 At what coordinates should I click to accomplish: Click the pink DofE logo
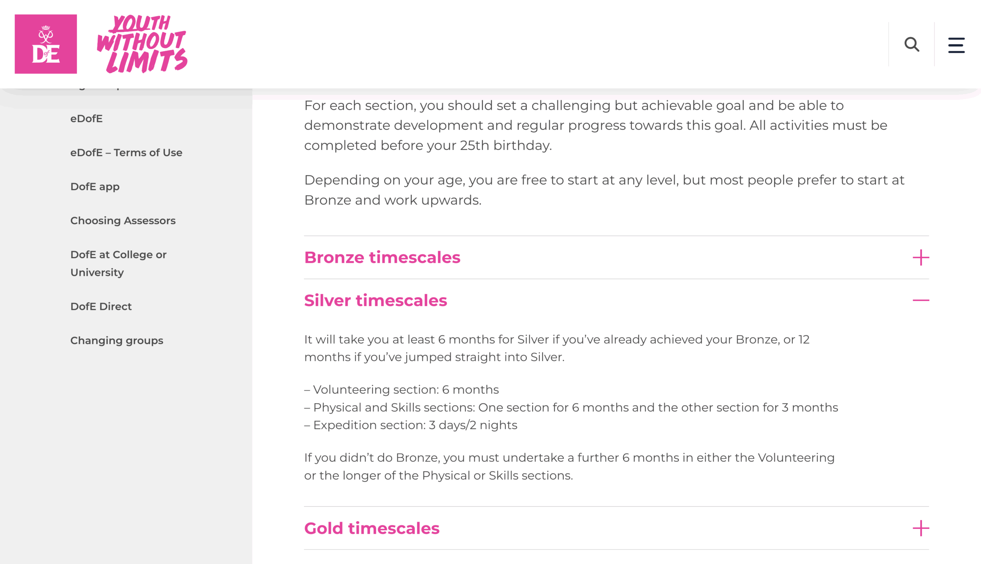click(46, 44)
